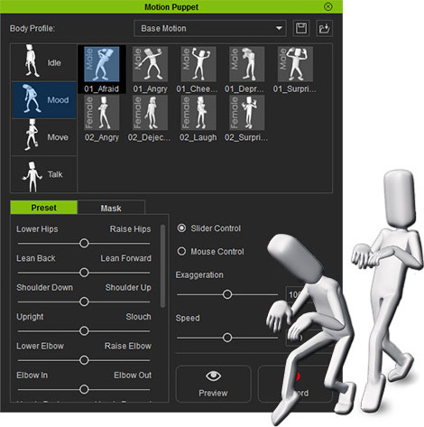Choose the 02_Surpri... female motion thumbnail
This screenshot has width=424, height=427.
pos(247,113)
